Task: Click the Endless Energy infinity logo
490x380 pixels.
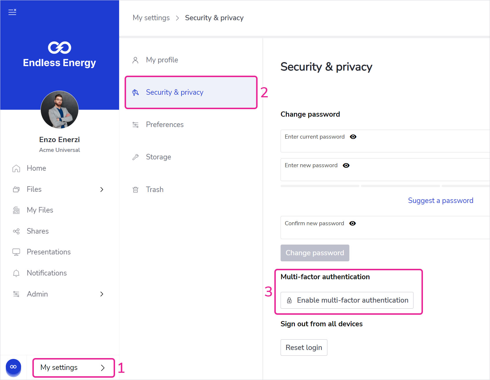Action: [x=60, y=47]
